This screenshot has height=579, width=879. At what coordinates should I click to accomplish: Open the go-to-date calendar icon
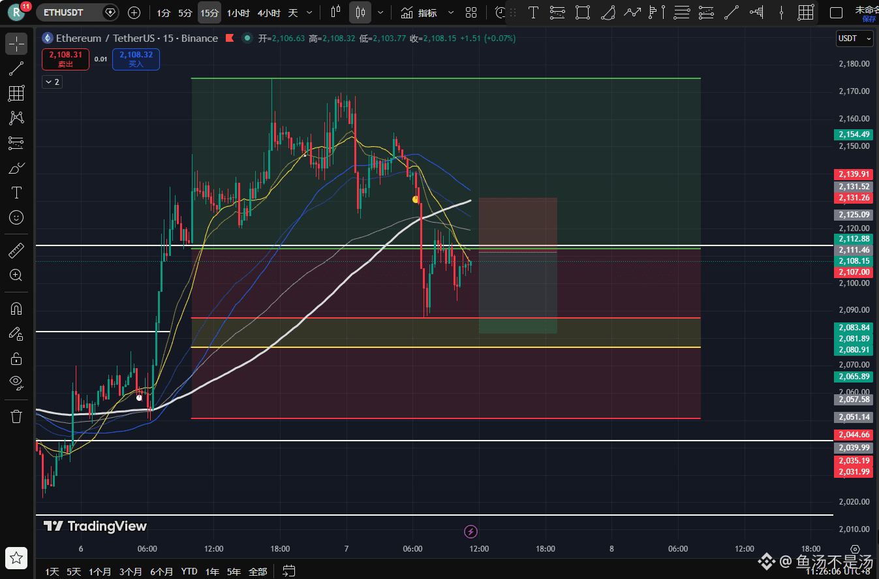click(289, 572)
